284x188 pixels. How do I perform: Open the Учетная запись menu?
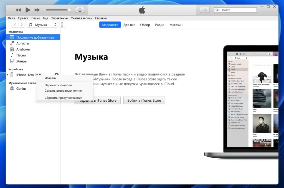click(x=81, y=18)
